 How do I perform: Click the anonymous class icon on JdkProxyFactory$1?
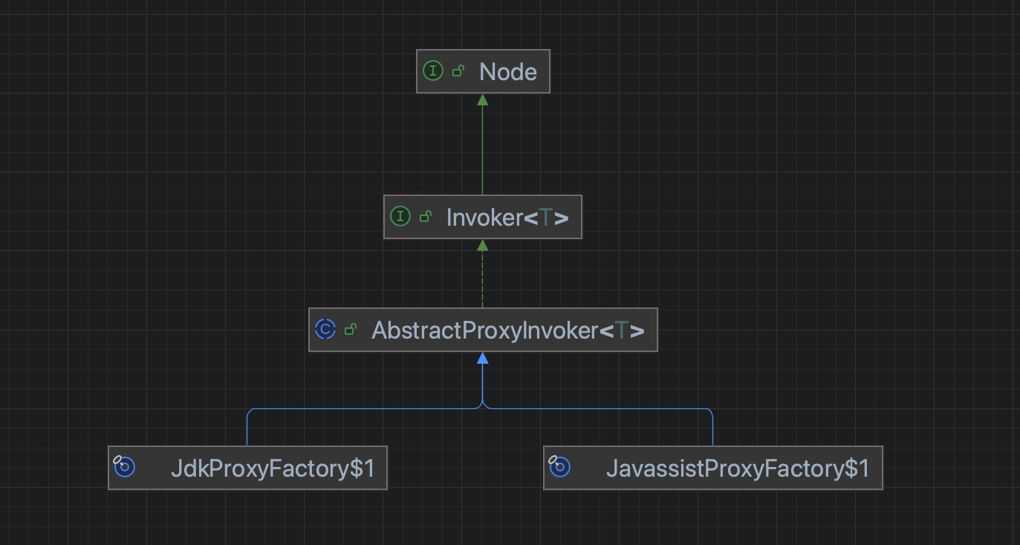pos(124,467)
